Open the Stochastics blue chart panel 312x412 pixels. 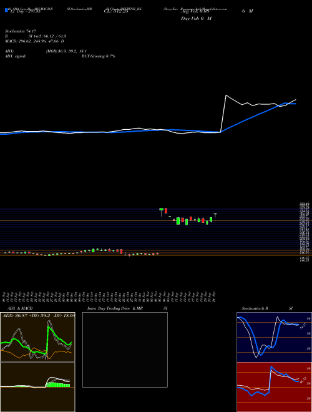[x=274, y=337]
